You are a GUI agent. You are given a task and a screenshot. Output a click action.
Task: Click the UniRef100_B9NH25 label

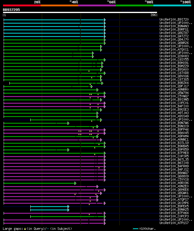[x=174, y=210]
